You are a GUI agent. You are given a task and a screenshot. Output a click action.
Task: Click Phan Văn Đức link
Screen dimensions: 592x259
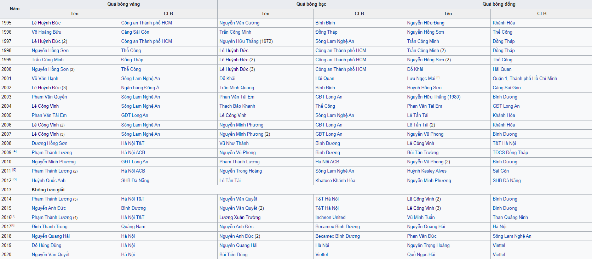[x=422, y=236]
